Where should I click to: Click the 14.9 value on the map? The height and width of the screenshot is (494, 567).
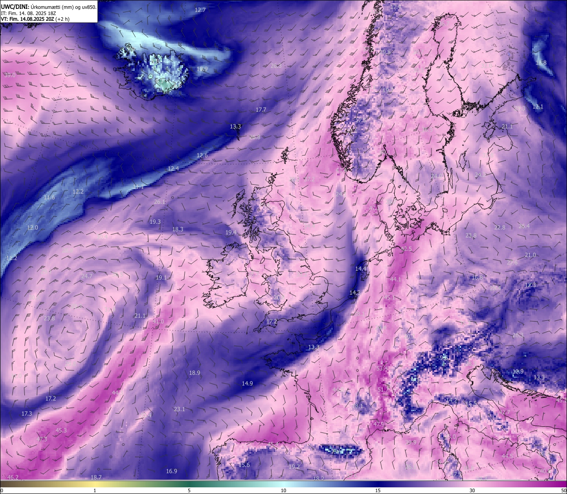click(247, 383)
